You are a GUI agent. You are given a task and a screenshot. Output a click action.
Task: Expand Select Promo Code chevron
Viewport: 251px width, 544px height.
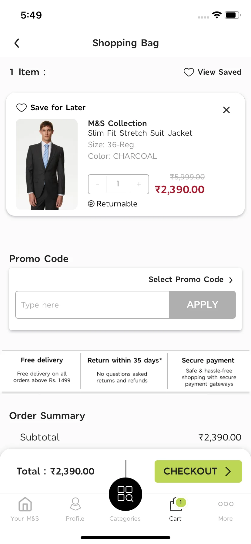tap(231, 280)
